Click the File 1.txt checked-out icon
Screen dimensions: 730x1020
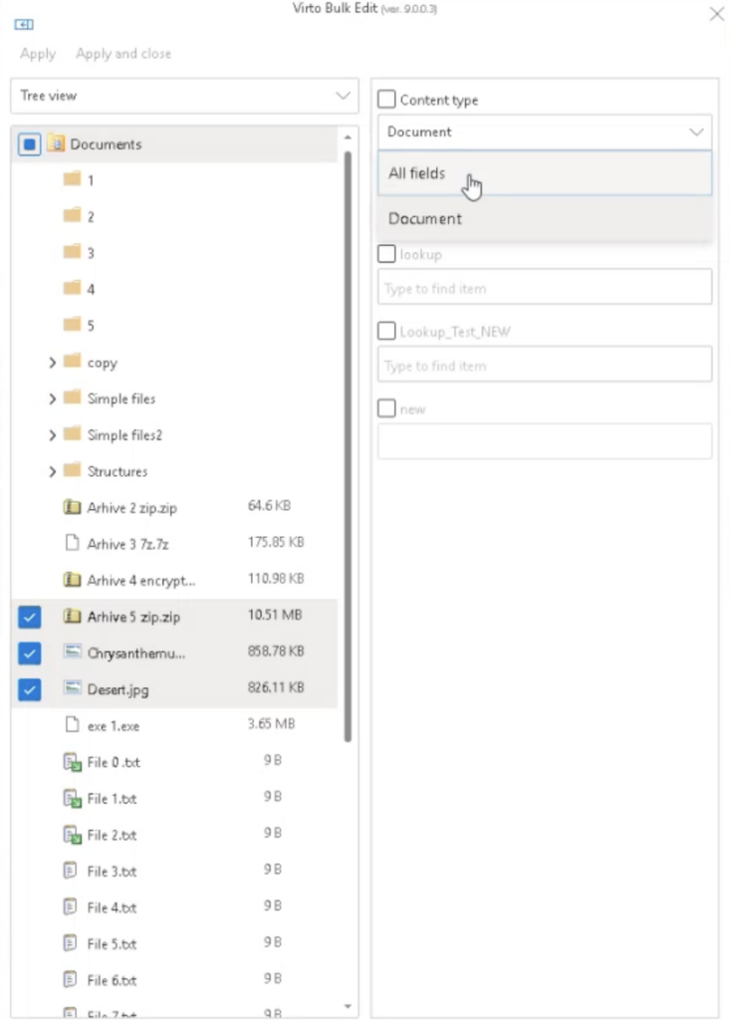pos(72,798)
